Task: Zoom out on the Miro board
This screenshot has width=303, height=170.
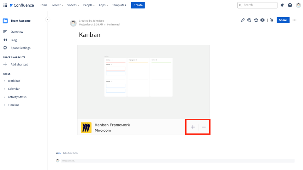Action: coord(204,127)
